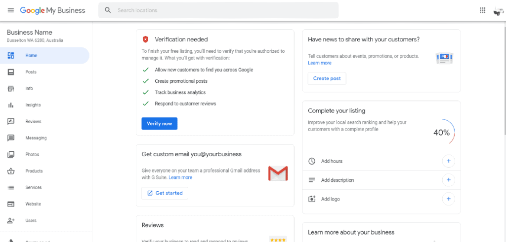Click the red verification shield icon
The width and height of the screenshot is (506, 242).
146,39
